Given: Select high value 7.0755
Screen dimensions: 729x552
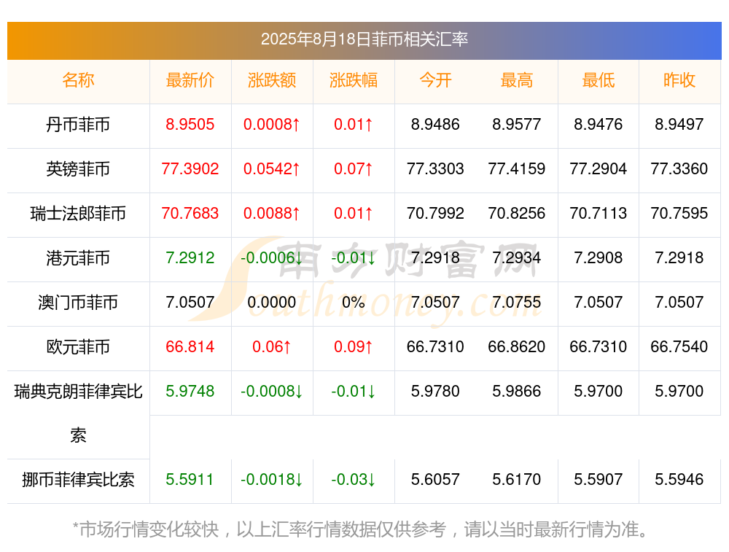Looking at the screenshot, I should pyautogui.click(x=517, y=303).
